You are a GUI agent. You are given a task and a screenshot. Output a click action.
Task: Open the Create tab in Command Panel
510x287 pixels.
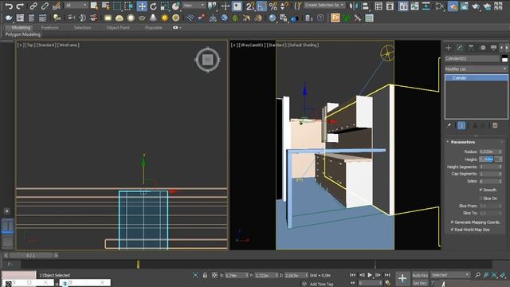click(x=448, y=48)
